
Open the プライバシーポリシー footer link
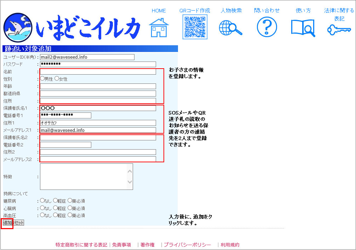(187, 245)
